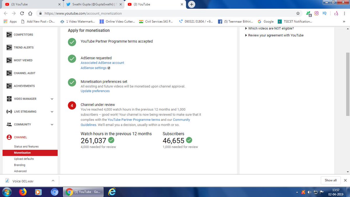
Task: Select Branding menu item
Action: (20, 165)
